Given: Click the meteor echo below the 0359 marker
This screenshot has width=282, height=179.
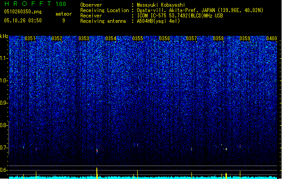Looking at the screenshot, I should click(240, 146).
